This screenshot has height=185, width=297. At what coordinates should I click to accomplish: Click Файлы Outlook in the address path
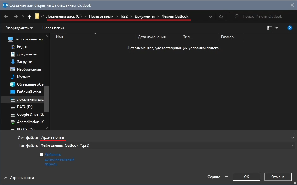(175, 16)
